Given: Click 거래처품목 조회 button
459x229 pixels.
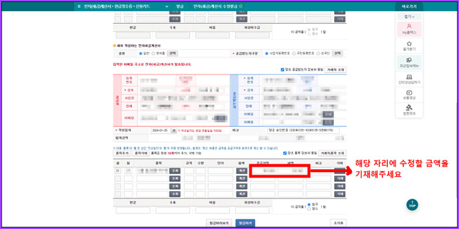Looking at the screenshot, I should pyautogui.click(x=332, y=153).
